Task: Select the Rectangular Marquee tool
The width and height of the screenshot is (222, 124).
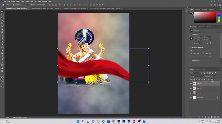Action: pos(2,14)
